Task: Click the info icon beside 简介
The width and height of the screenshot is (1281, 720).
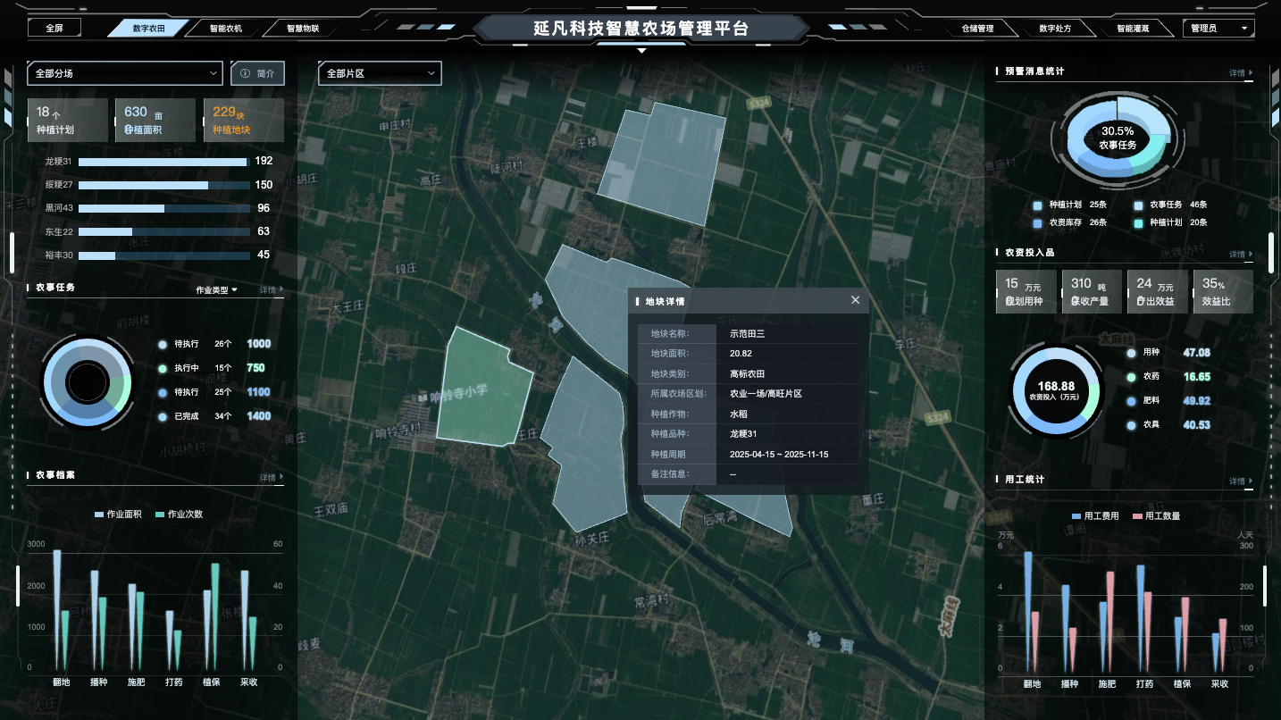Action: click(245, 73)
